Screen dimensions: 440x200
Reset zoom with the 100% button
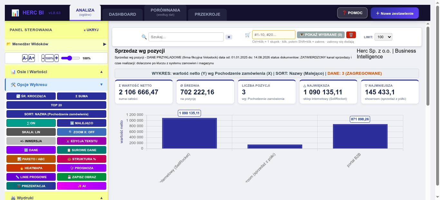pos(50,58)
